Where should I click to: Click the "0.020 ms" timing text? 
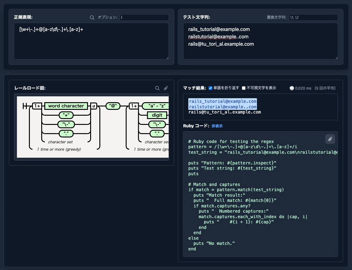point(303,88)
